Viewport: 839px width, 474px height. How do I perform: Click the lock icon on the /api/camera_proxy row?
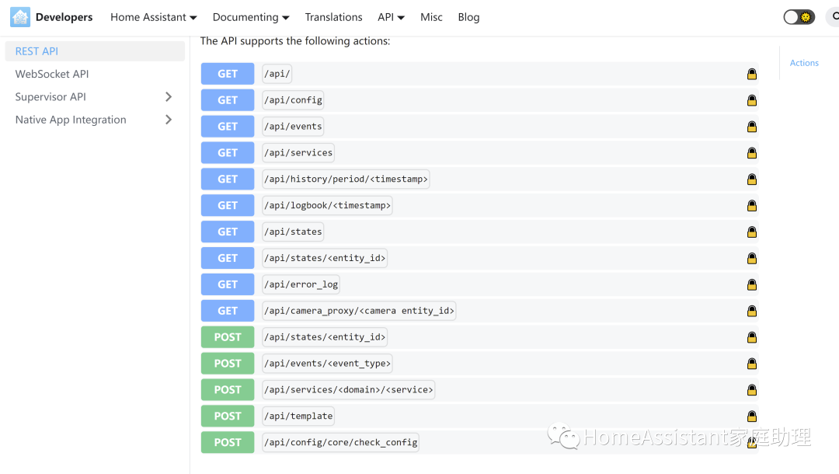[752, 310]
